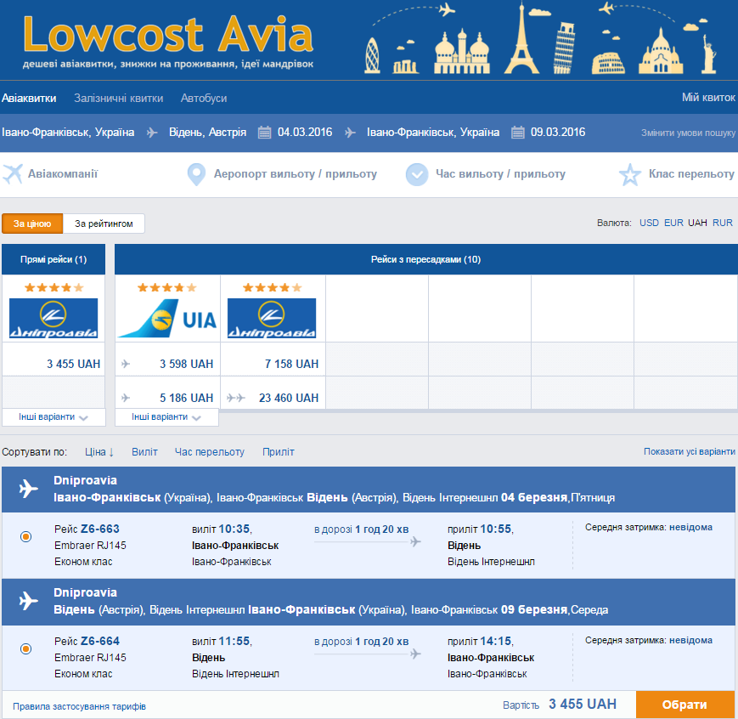The width and height of the screenshot is (738, 719).
Task: Click Показати усі варіанти link
Action: 690,451
